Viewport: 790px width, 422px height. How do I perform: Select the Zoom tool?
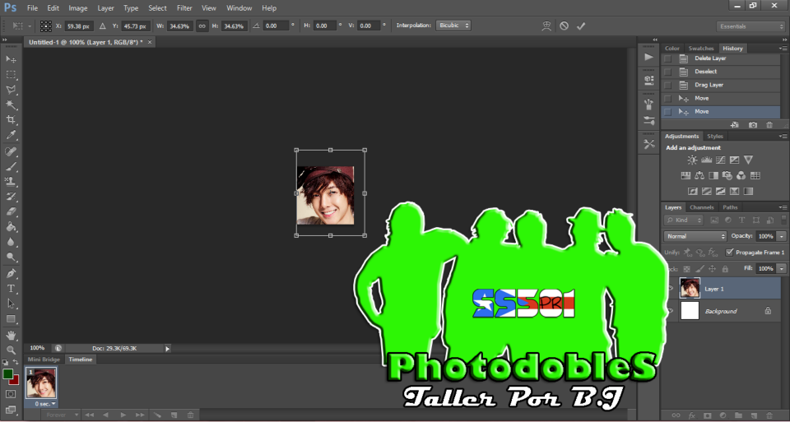[x=11, y=350]
